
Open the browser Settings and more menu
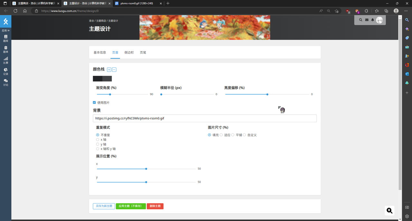(x=406, y=11)
